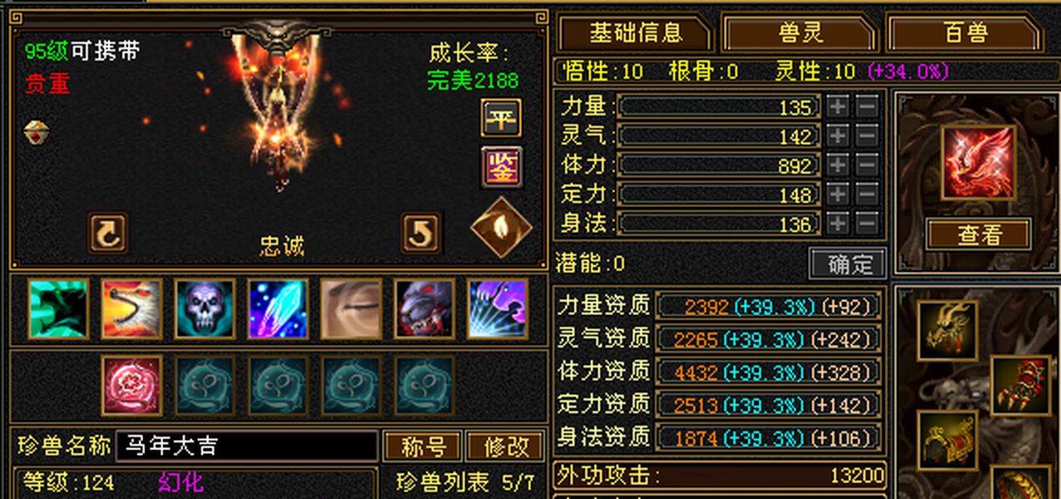Image resolution: width=1061 pixels, height=499 pixels.
Task: Click the 查看 view button
Action: 979,235
